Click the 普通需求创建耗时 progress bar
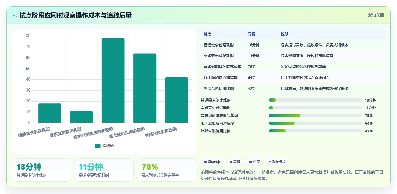Screen dimensions: 397x194 [x=316, y=100]
